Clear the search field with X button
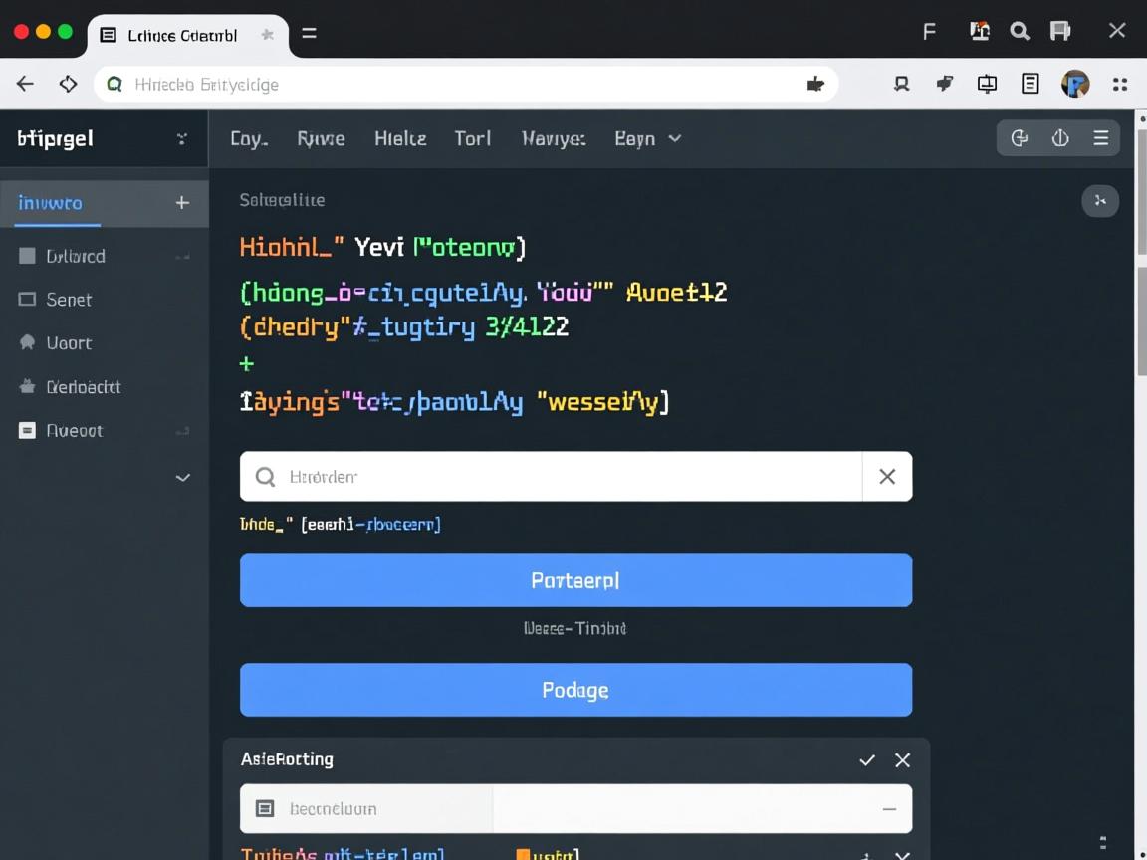Screen dimensions: 1147x860 (x=887, y=477)
